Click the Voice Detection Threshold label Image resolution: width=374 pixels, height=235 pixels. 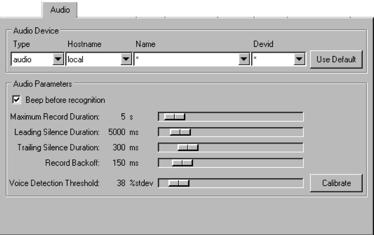coord(54,183)
